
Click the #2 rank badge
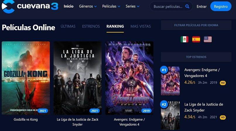pos(164,104)
